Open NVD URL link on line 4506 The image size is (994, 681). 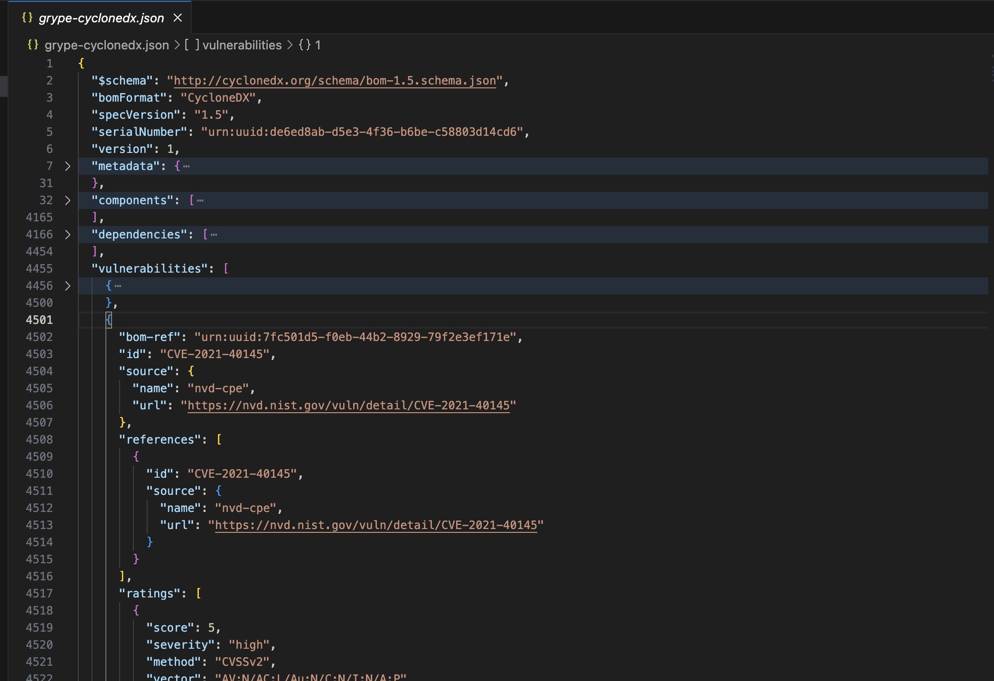pos(348,406)
